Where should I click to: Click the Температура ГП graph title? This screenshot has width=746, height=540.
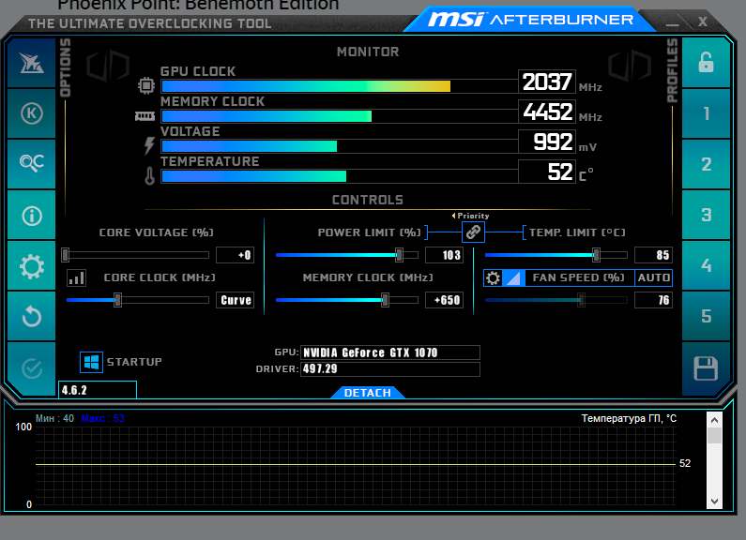pyautogui.click(x=629, y=418)
